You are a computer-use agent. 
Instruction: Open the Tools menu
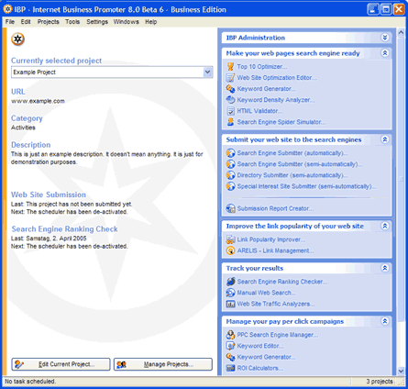pyautogui.click(x=72, y=22)
